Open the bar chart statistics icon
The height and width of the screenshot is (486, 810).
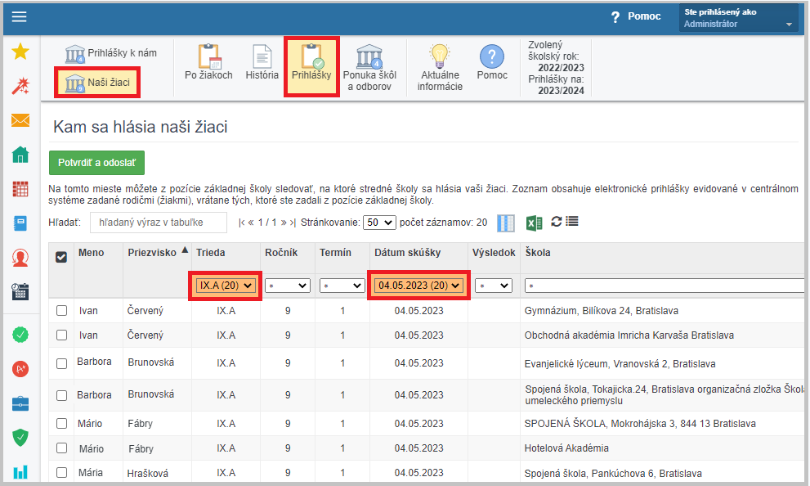(20, 471)
